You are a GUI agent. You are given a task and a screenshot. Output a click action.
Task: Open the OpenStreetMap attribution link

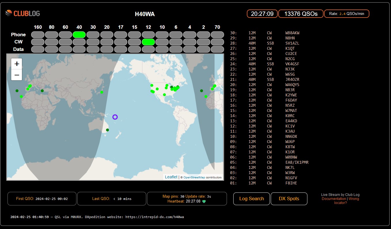coord(194,178)
